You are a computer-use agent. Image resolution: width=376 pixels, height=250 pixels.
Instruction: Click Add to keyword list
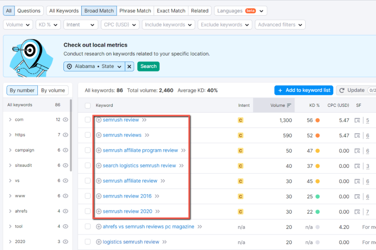[304, 90]
